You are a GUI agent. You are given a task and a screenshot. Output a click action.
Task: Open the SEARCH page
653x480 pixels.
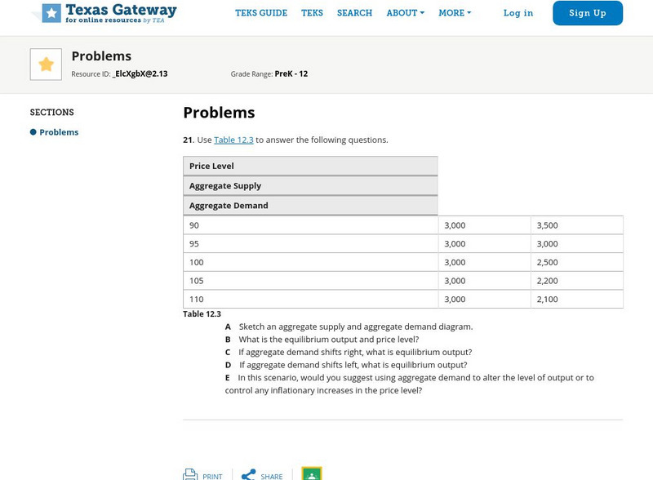click(354, 13)
